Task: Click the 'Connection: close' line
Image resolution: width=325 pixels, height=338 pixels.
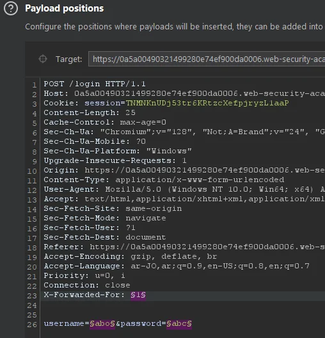Action: 87,285
